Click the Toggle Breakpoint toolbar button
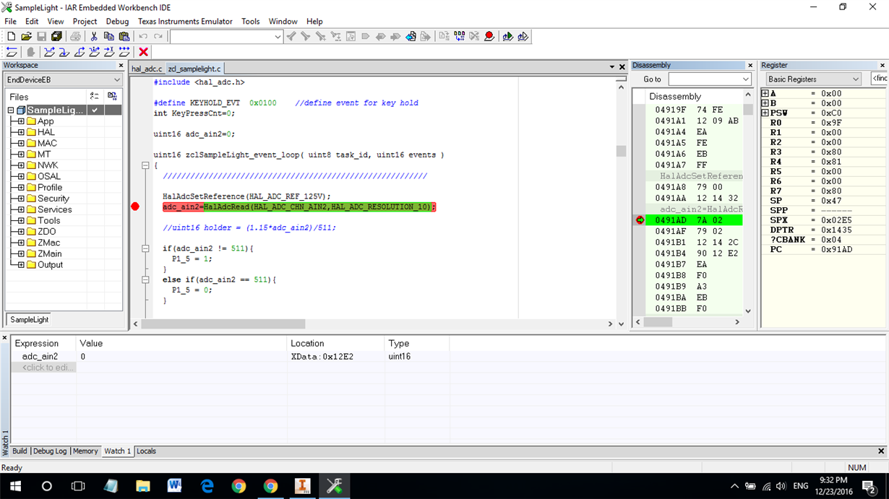 pyautogui.click(x=489, y=36)
